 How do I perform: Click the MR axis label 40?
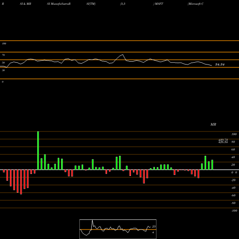point(233,157)
